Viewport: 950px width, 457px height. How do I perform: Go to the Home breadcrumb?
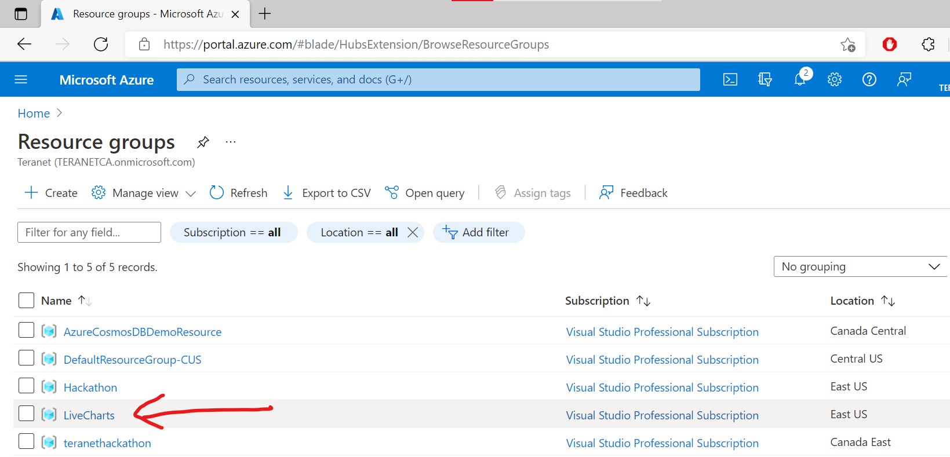(34, 114)
